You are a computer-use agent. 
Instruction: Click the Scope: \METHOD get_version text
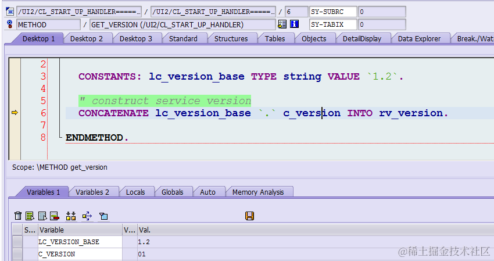pos(59,167)
